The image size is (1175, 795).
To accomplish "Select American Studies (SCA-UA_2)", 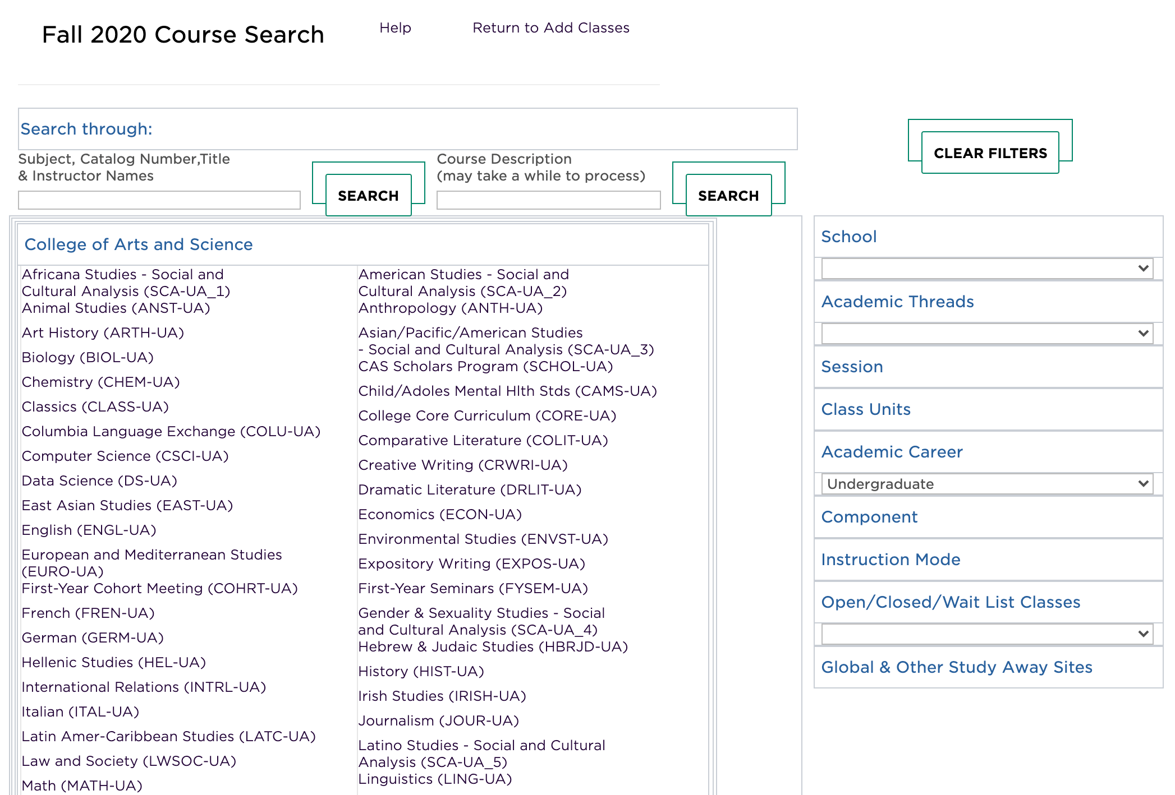I will pos(463,283).
